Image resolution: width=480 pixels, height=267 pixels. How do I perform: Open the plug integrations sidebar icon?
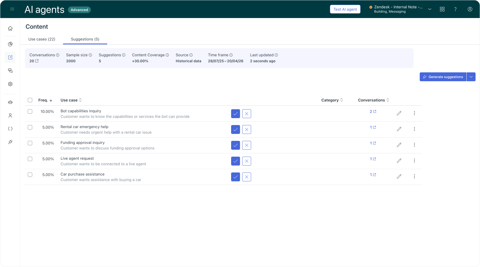click(x=10, y=142)
